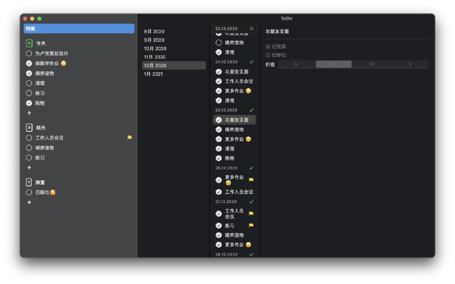Select 喂养宠物 under 25.12.2020
The image size is (455, 284).
click(x=234, y=130)
